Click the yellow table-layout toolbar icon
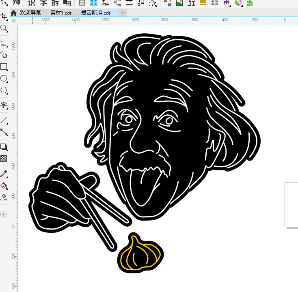The width and height of the screenshot is (298, 292). pyautogui.click(x=203, y=3)
